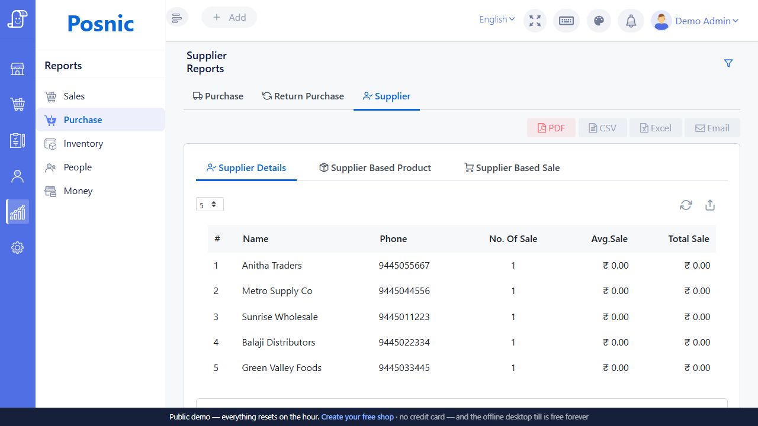Open the store icon in left rail
Screen dimensions: 758x426
(18, 69)
